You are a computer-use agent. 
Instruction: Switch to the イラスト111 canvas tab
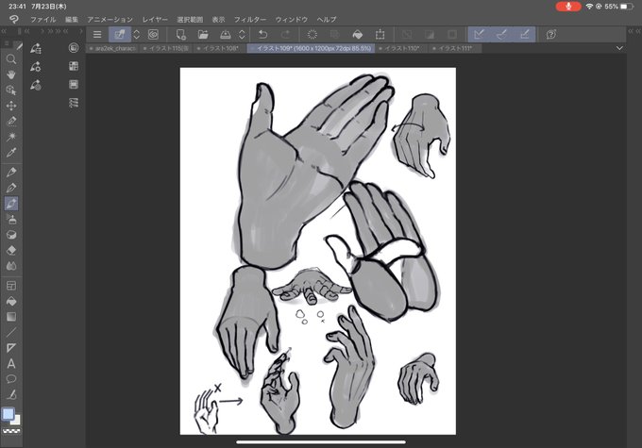[454, 48]
